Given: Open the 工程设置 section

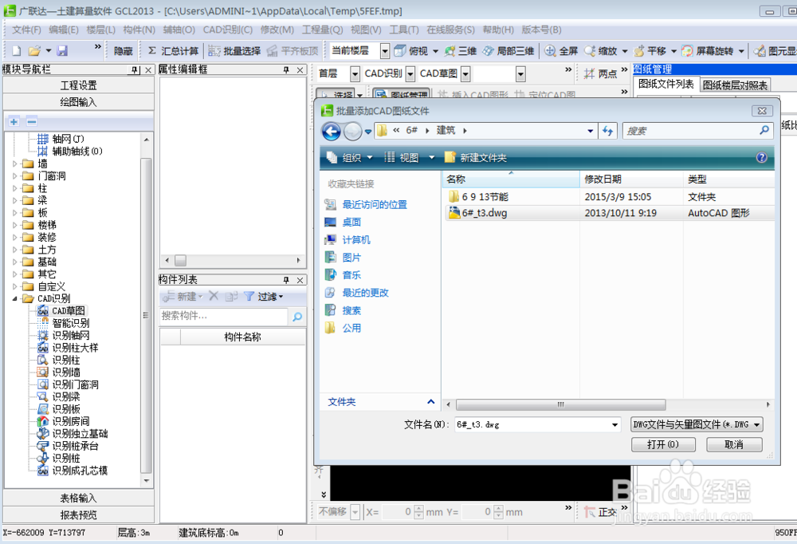Looking at the screenshot, I should tap(78, 85).
